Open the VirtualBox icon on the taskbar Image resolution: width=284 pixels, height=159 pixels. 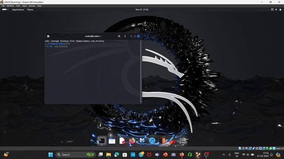(198, 155)
